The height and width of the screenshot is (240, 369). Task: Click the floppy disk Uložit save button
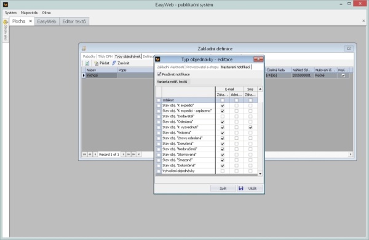pos(250,188)
